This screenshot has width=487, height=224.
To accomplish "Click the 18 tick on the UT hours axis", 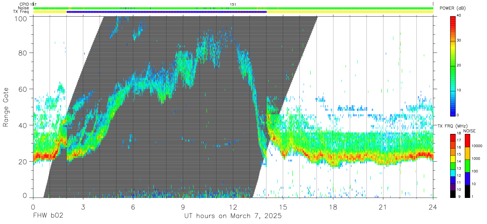I will coord(333,206).
